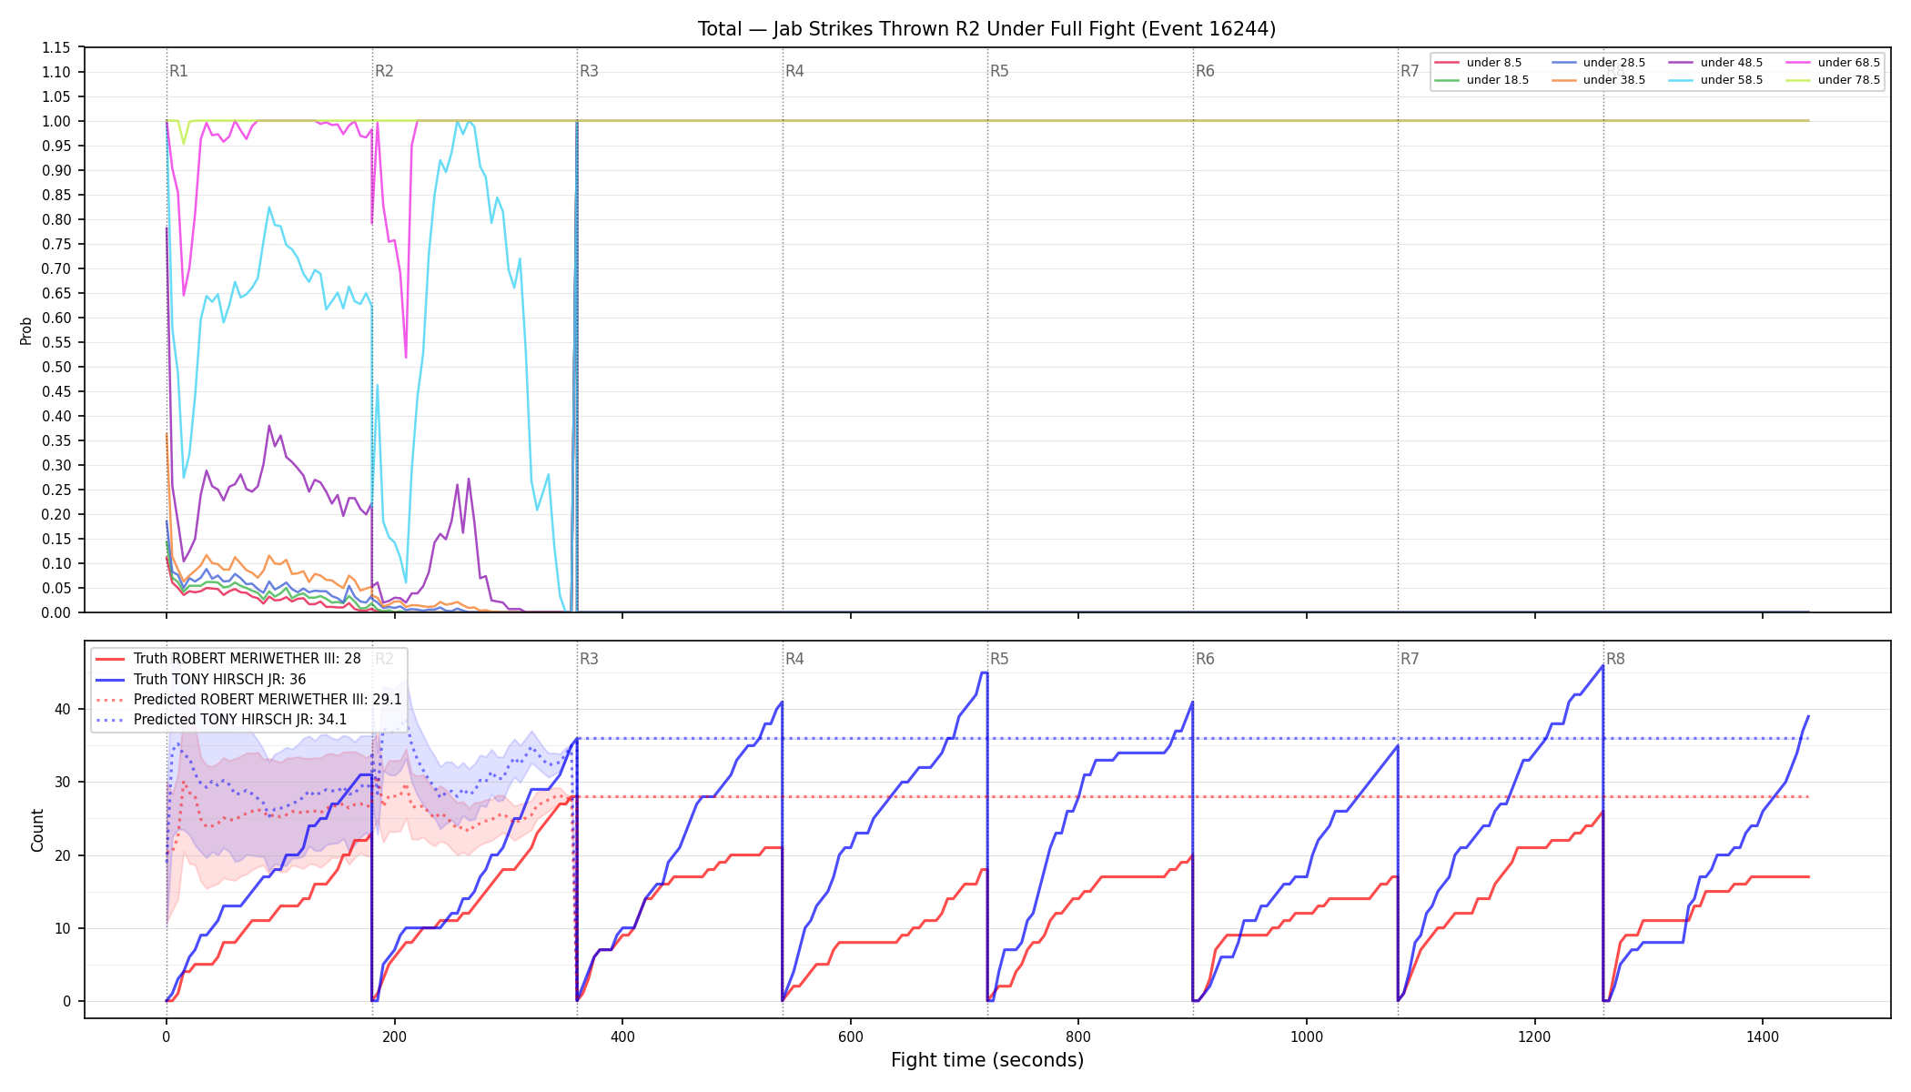Click the 800 tick on the fight time axis

1078,1036
